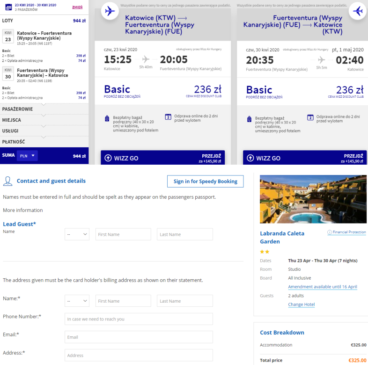This screenshot has height=370, width=368.
Task: Click the Change Hotel link
Action: (x=302, y=305)
